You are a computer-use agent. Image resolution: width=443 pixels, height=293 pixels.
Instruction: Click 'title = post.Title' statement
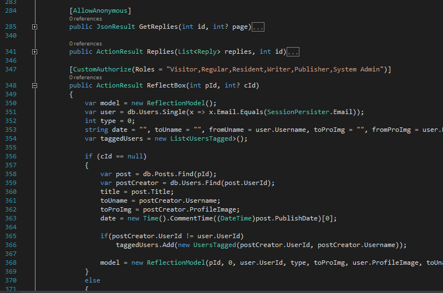click(x=137, y=192)
